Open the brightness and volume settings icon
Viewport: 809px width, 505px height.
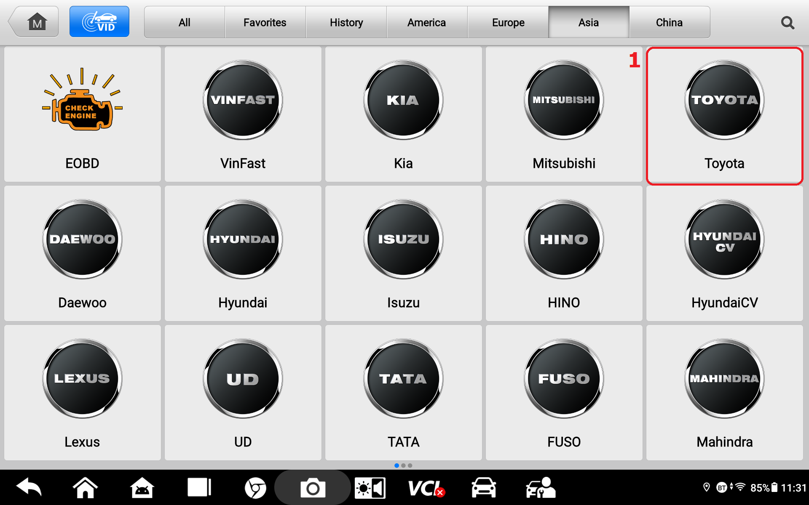(x=370, y=488)
